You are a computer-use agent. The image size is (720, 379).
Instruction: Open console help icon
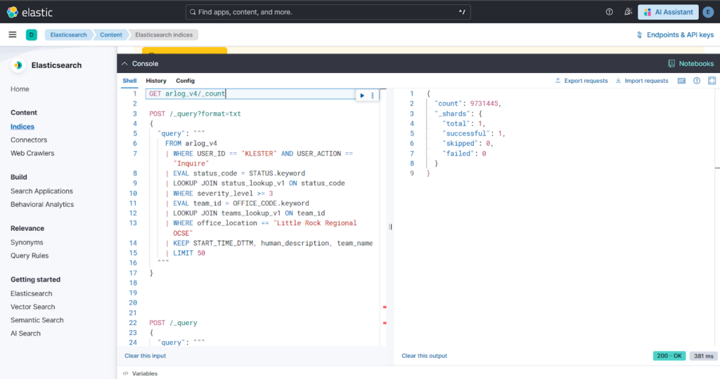tap(696, 81)
